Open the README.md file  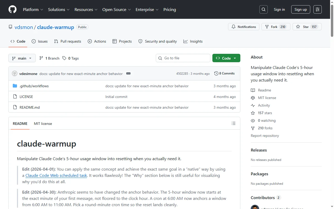point(29,107)
